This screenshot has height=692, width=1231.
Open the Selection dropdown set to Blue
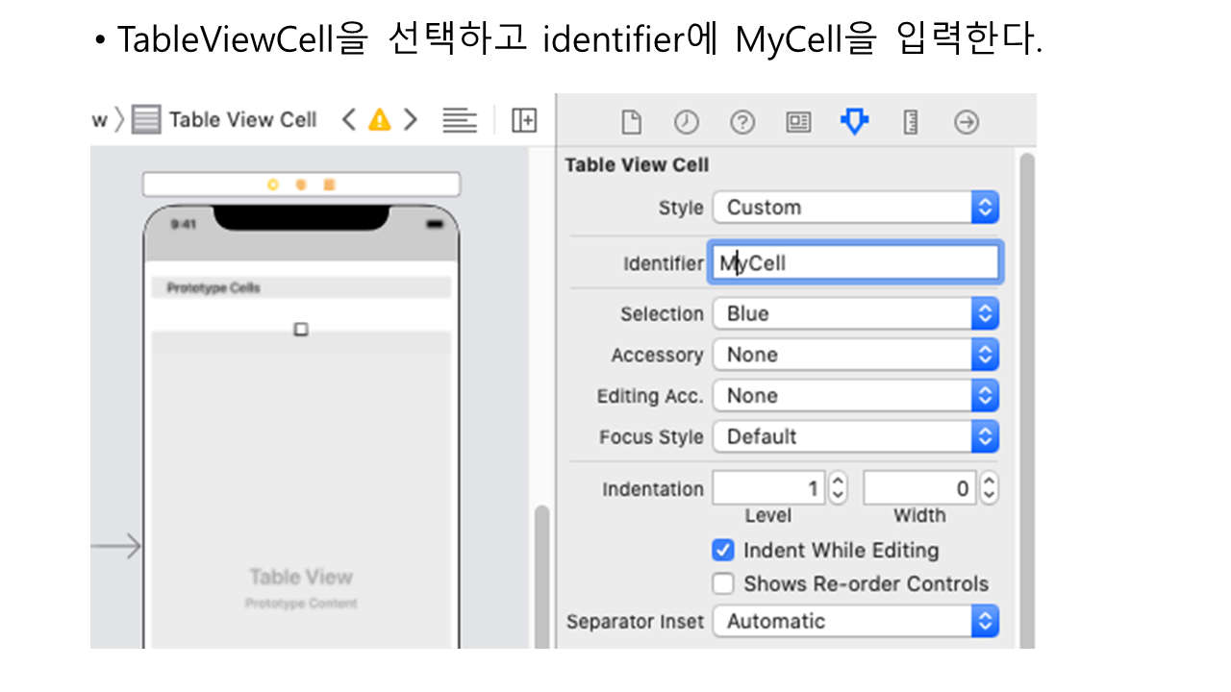(x=855, y=314)
